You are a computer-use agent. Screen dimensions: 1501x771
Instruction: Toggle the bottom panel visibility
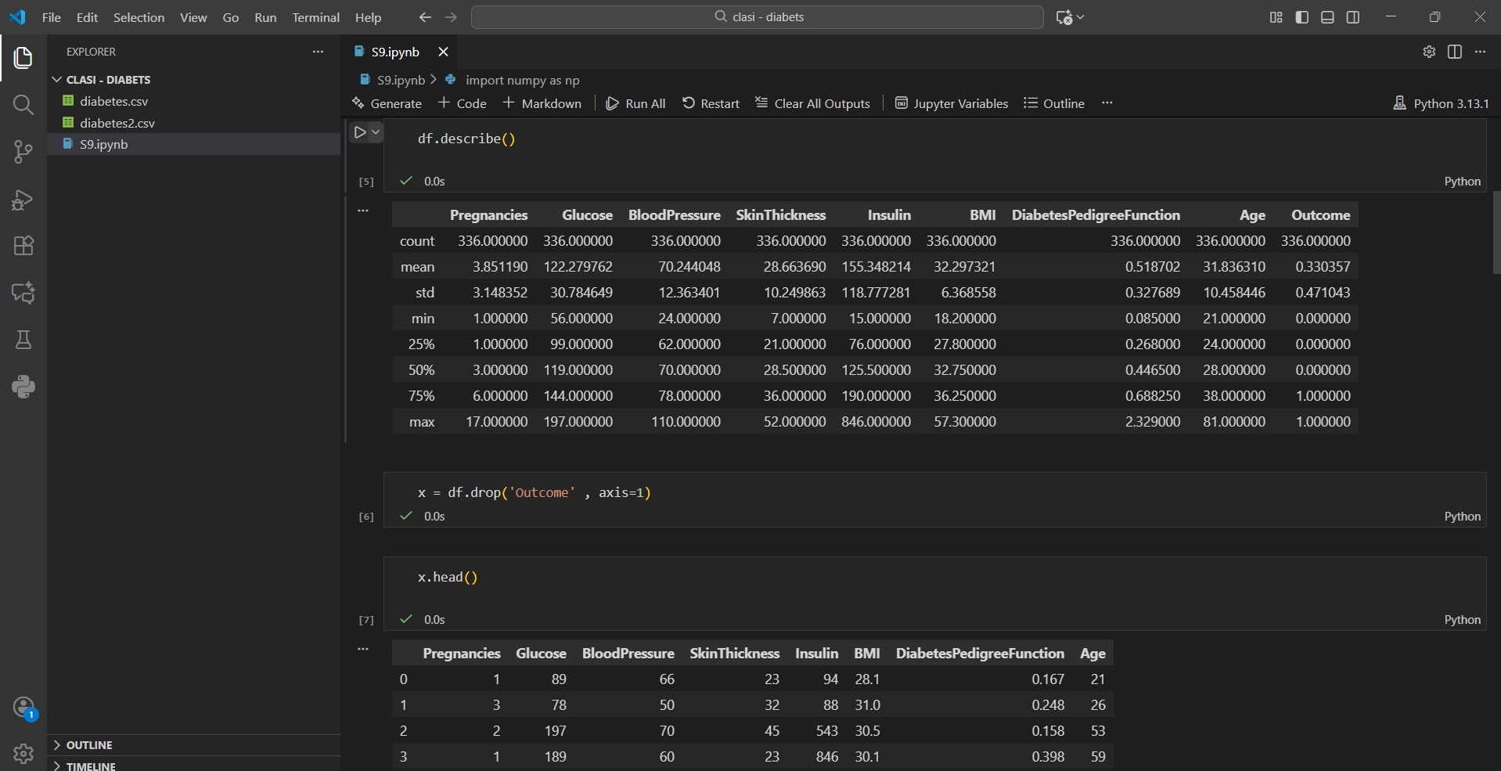(x=1327, y=17)
